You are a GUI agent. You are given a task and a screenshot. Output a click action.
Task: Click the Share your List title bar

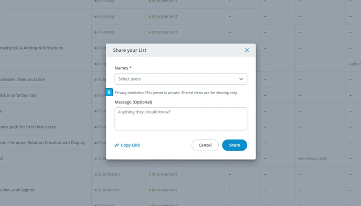(x=181, y=50)
